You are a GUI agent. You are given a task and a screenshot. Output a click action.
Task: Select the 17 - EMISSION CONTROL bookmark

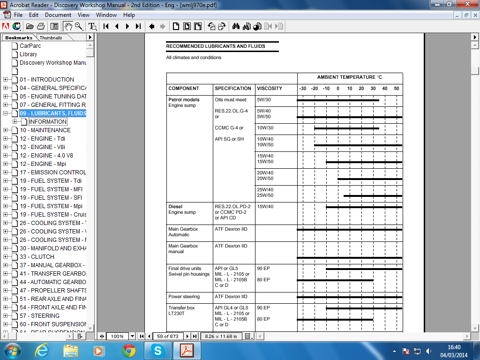tap(52, 172)
